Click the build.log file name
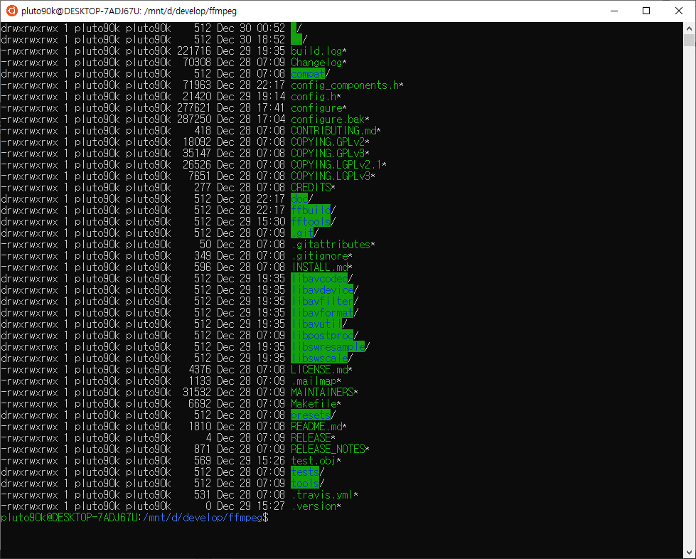The height and width of the screenshot is (559, 696). coord(316,51)
